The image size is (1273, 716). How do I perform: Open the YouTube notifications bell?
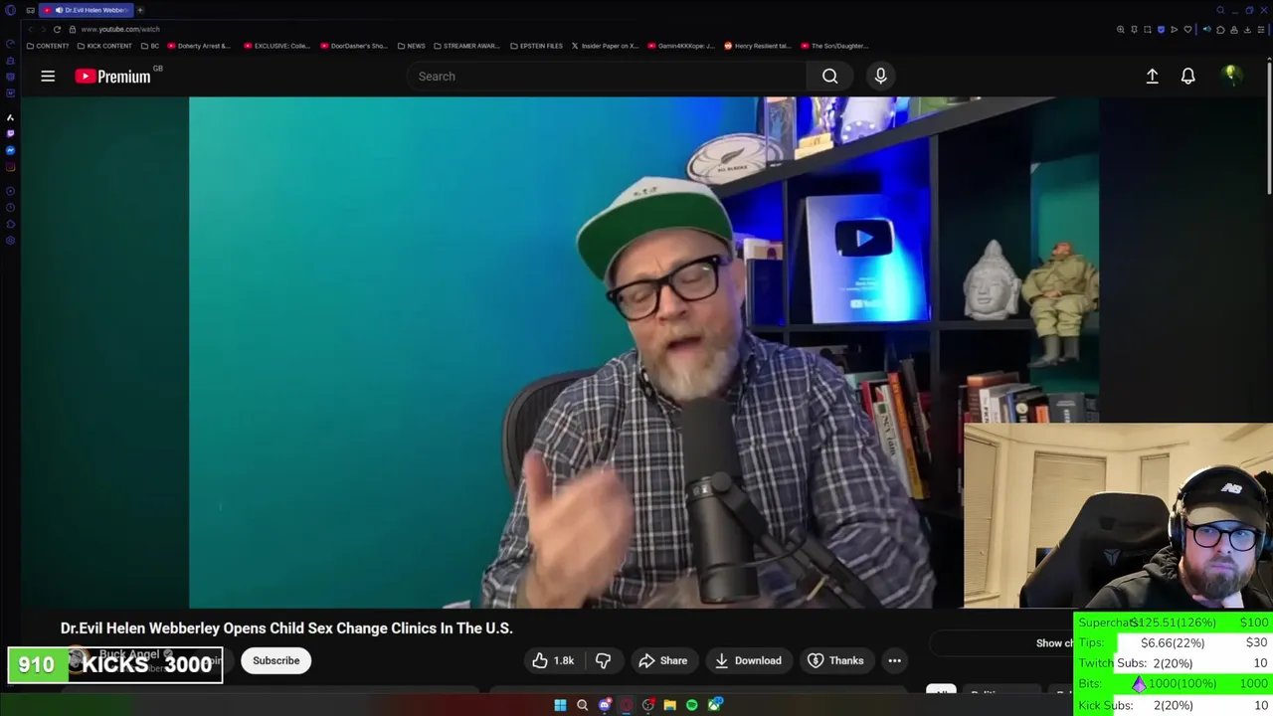coord(1187,76)
